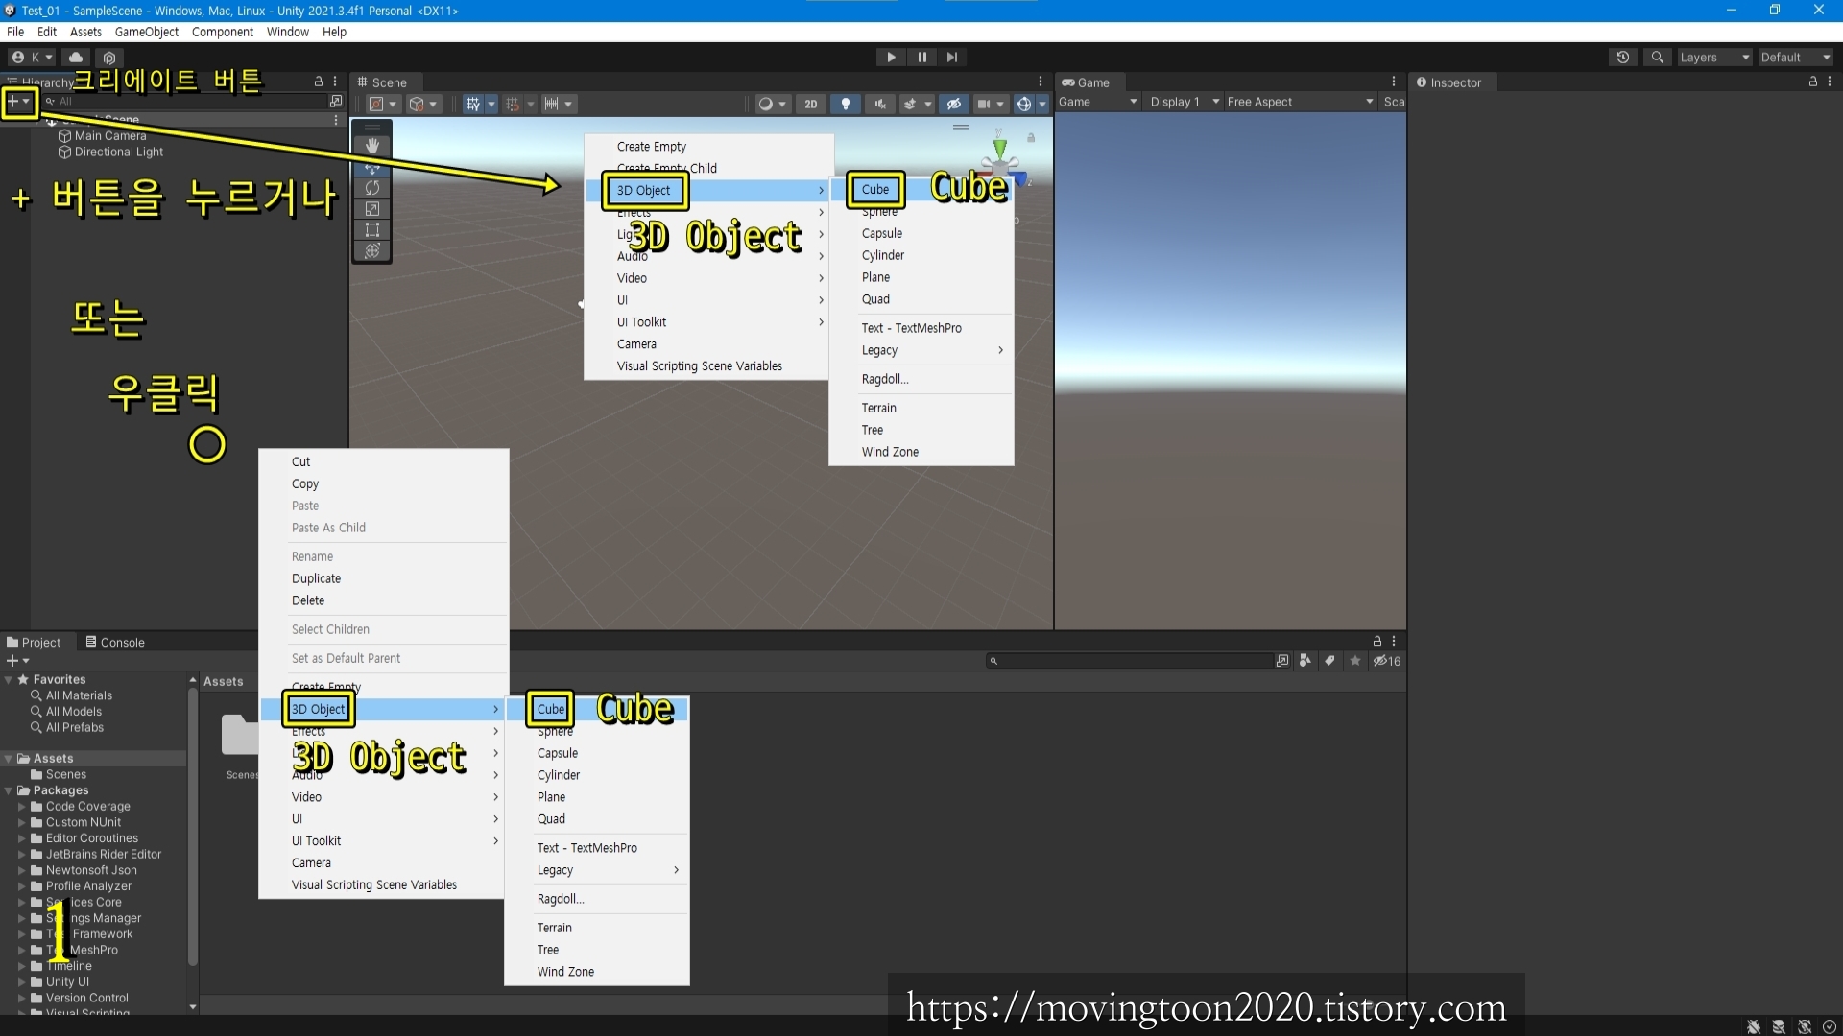This screenshot has width=1843, height=1036.
Task: Toggle hidden packages count (16) icon
Action: tap(1387, 661)
